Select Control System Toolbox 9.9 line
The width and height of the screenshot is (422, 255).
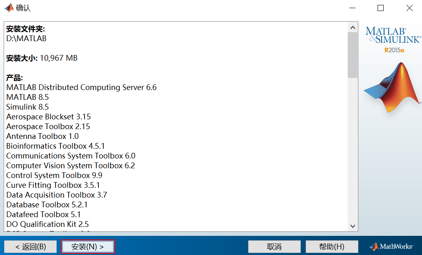point(54,175)
